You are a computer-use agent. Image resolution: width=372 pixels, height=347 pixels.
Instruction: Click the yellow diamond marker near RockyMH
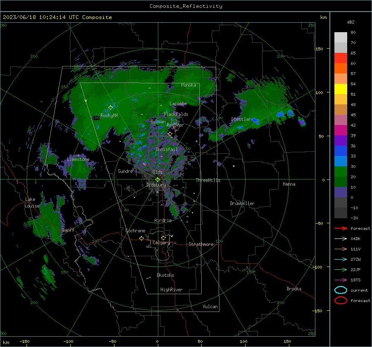(110, 108)
